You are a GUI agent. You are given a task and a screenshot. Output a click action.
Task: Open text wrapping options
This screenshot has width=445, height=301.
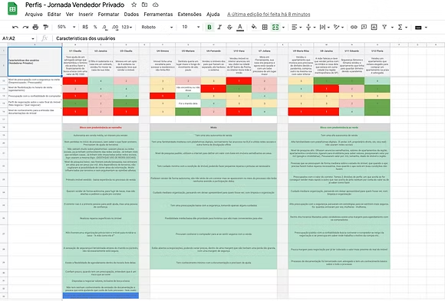click(325, 28)
